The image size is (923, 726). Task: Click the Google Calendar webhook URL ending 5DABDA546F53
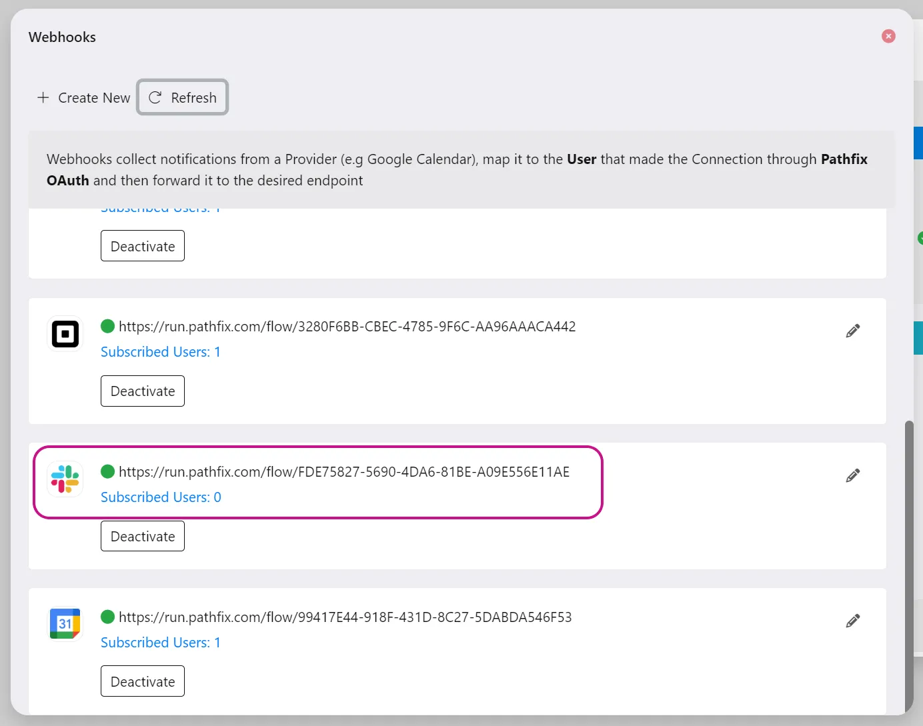click(345, 617)
